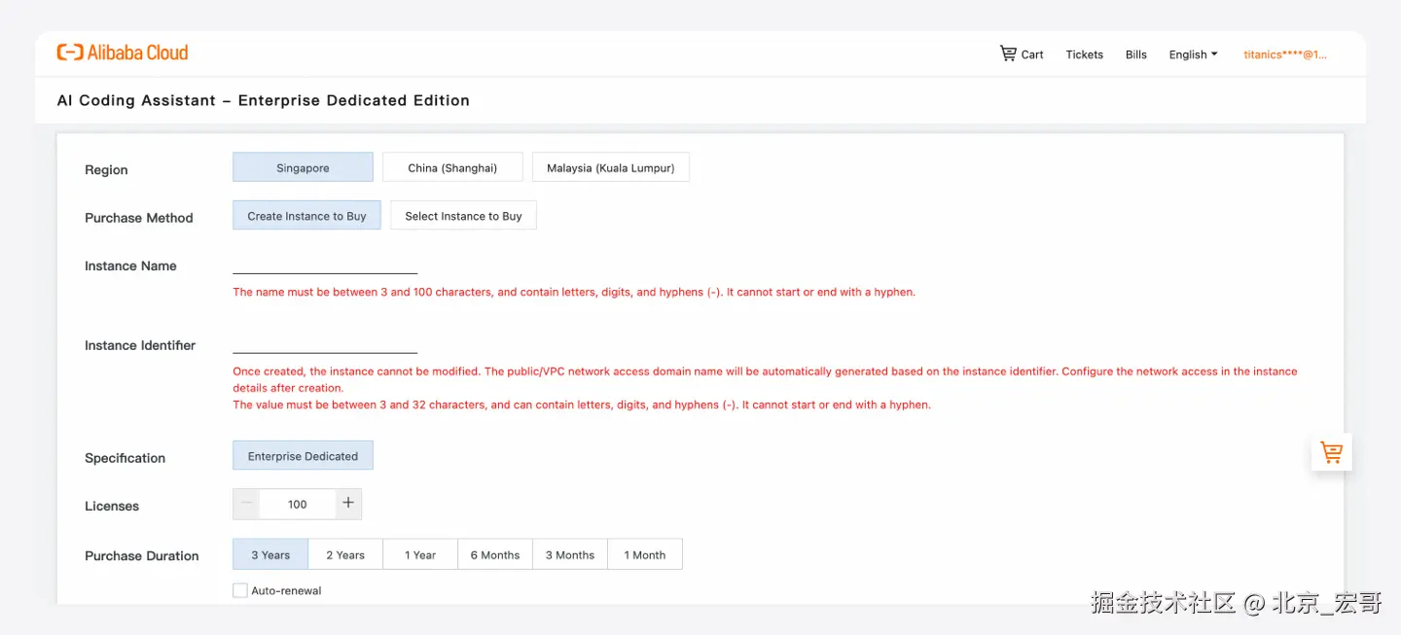This screenshot has height=635, width=1401.
Task: Select 3 Months purchase duration
Action: [x=570, y=554]
